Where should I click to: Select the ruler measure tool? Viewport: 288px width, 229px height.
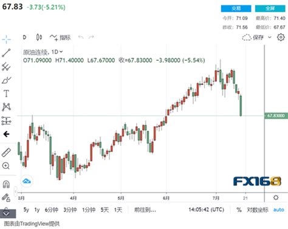pyautogui.click(x=6, y=152)
